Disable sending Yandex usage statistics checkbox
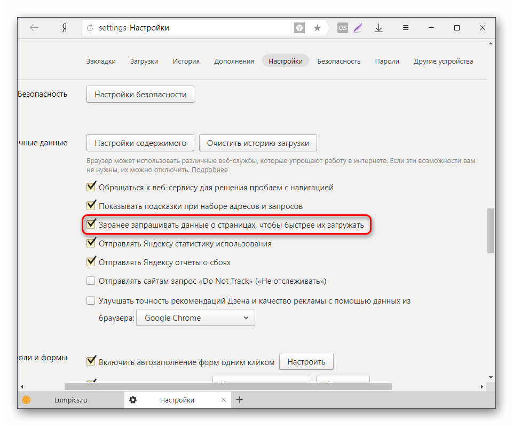Screen dimensions: 513x426 pos(91,243)
